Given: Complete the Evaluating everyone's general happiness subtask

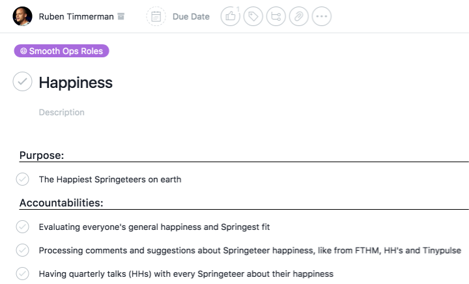Looking at the screenshot, I should (22, 227).
